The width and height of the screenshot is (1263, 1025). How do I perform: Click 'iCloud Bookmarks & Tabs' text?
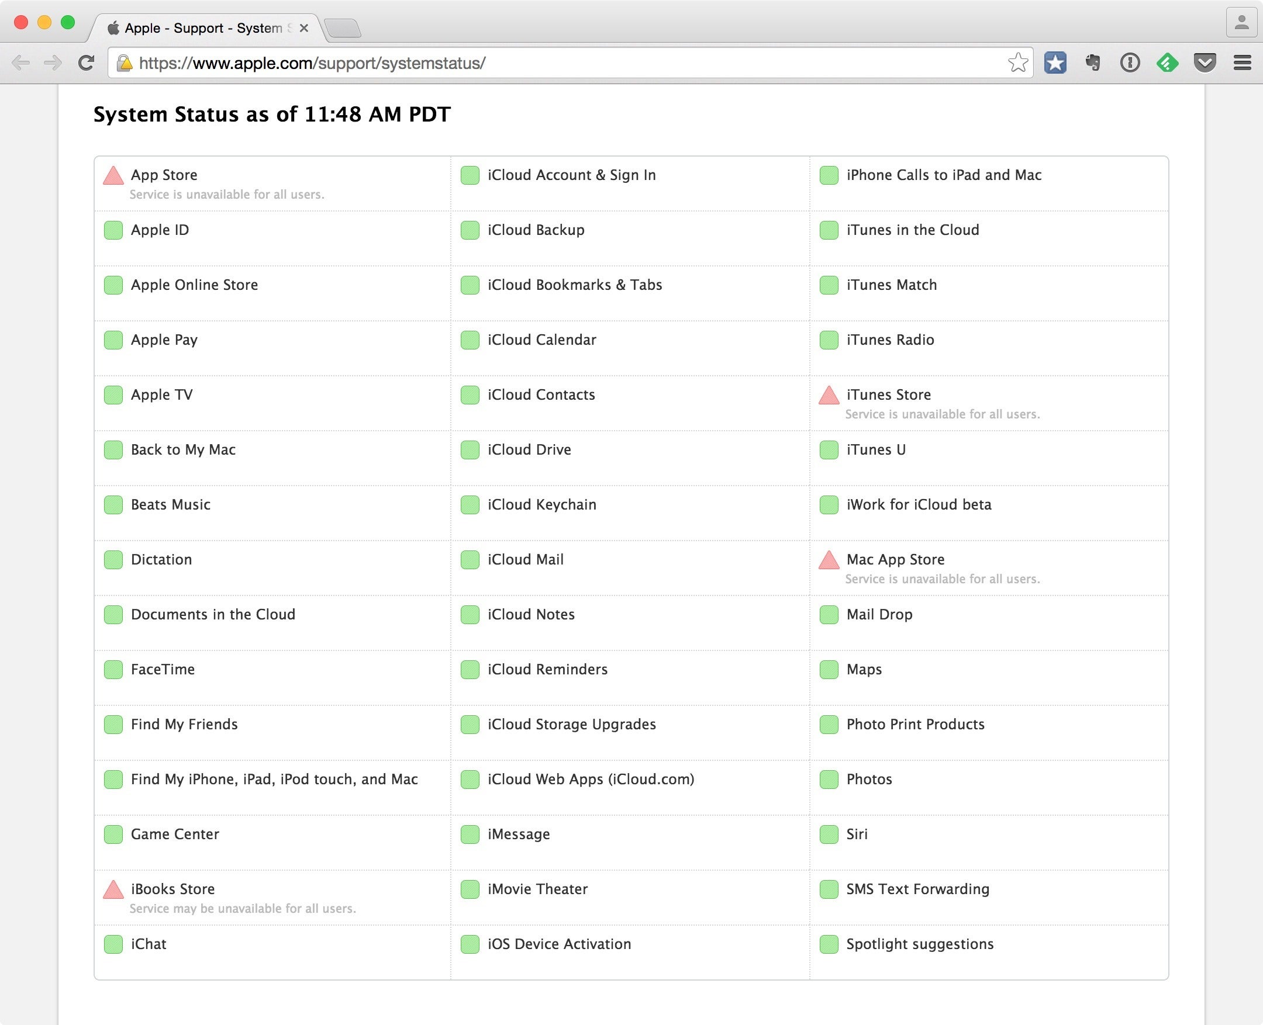pos(575,285)
